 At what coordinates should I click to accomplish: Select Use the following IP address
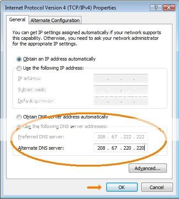point(19,68)
